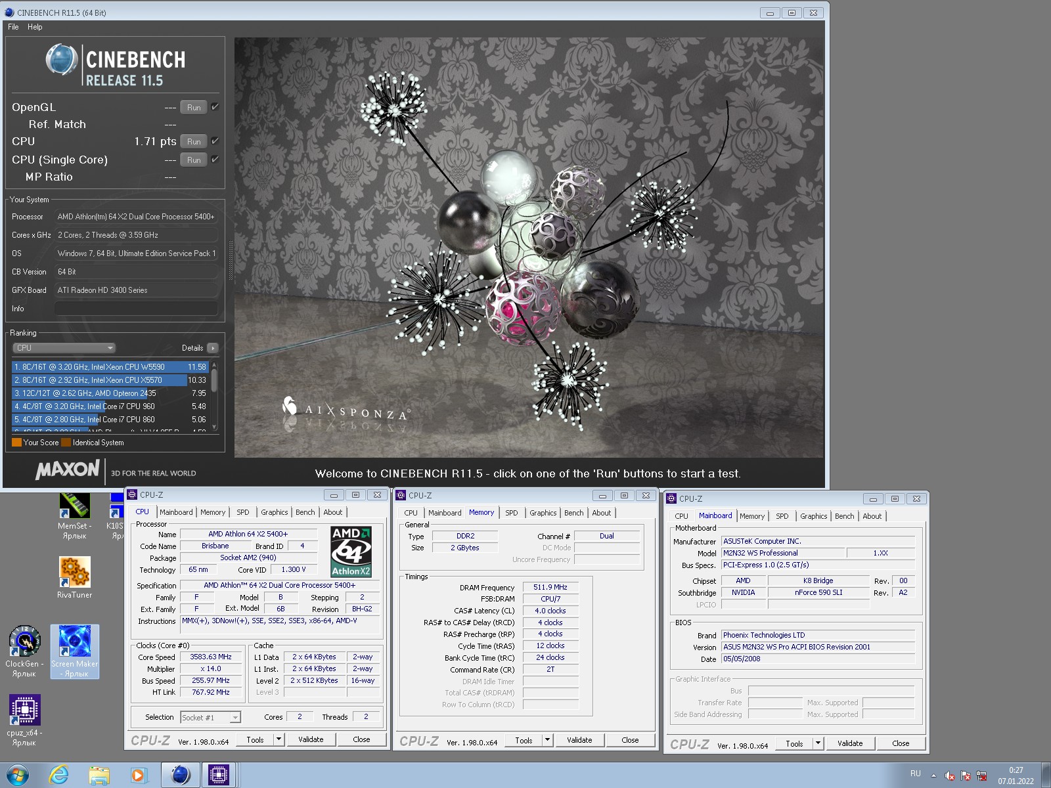Click the Cinebench title bar icon
Screen dimensions: 1051x788
click(9, 12)
